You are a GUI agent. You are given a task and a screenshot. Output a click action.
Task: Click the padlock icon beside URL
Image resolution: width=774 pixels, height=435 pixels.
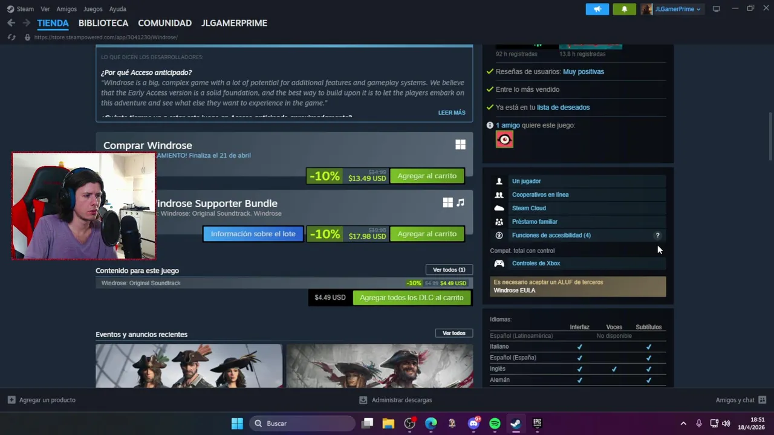tap(27, 37)
